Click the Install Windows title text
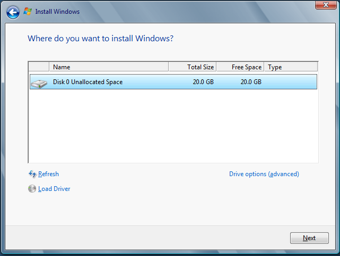 tap(57, 12)
